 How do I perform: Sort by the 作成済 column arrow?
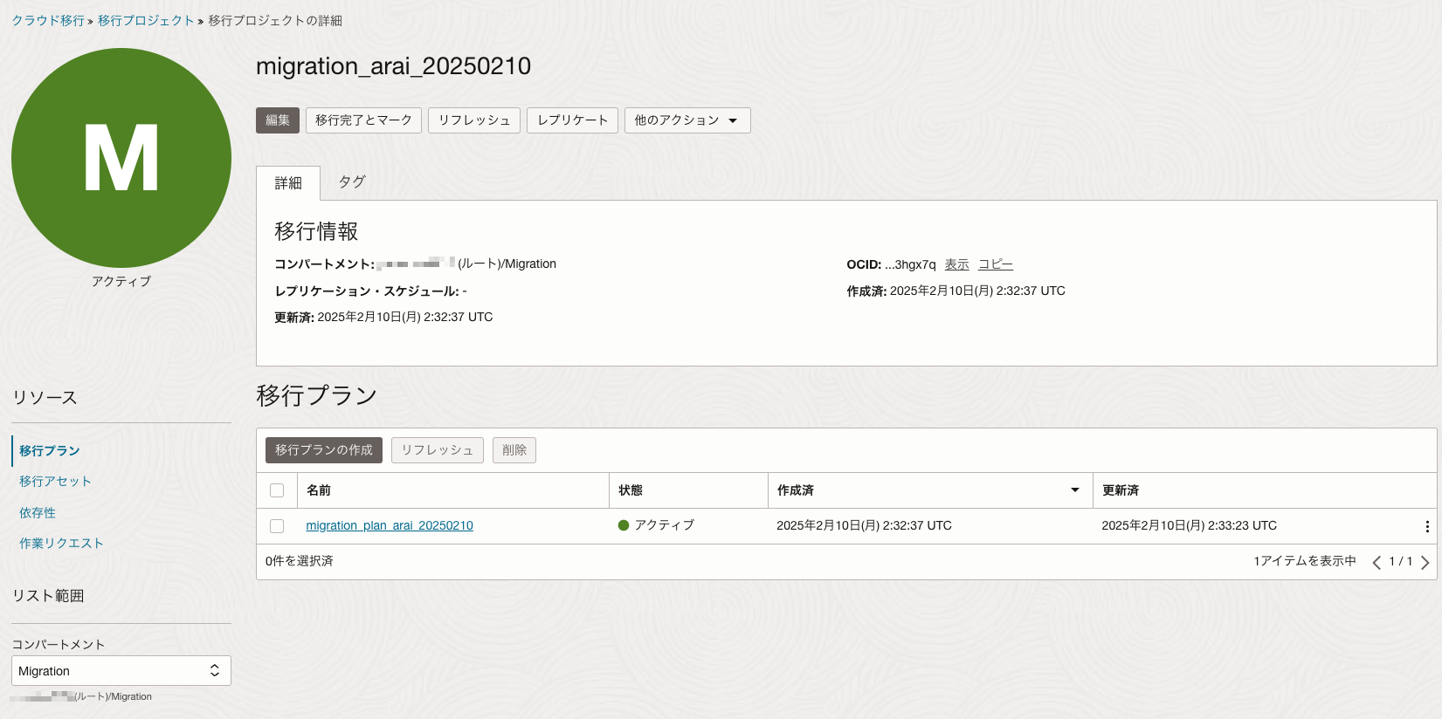point(1075,490)
